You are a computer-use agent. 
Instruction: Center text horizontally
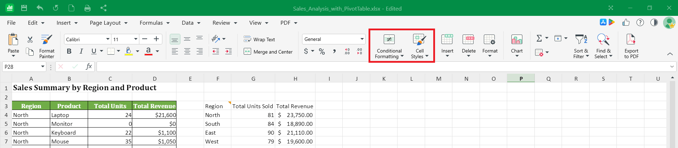[187, 51]
